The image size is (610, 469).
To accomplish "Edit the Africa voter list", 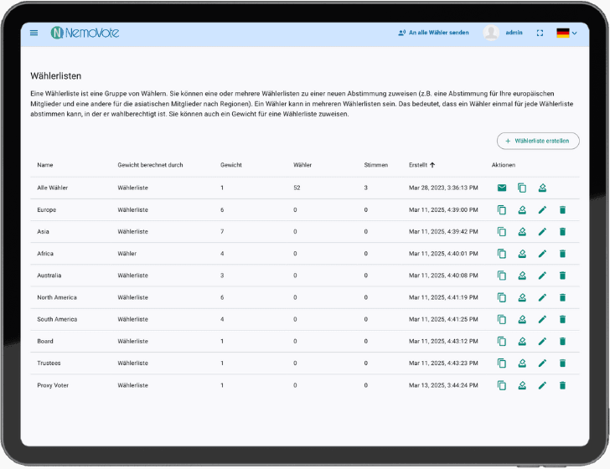I will (x=542, y=254).
